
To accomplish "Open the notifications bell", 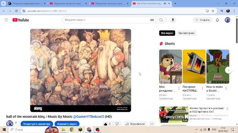I will tap(217, 20).
